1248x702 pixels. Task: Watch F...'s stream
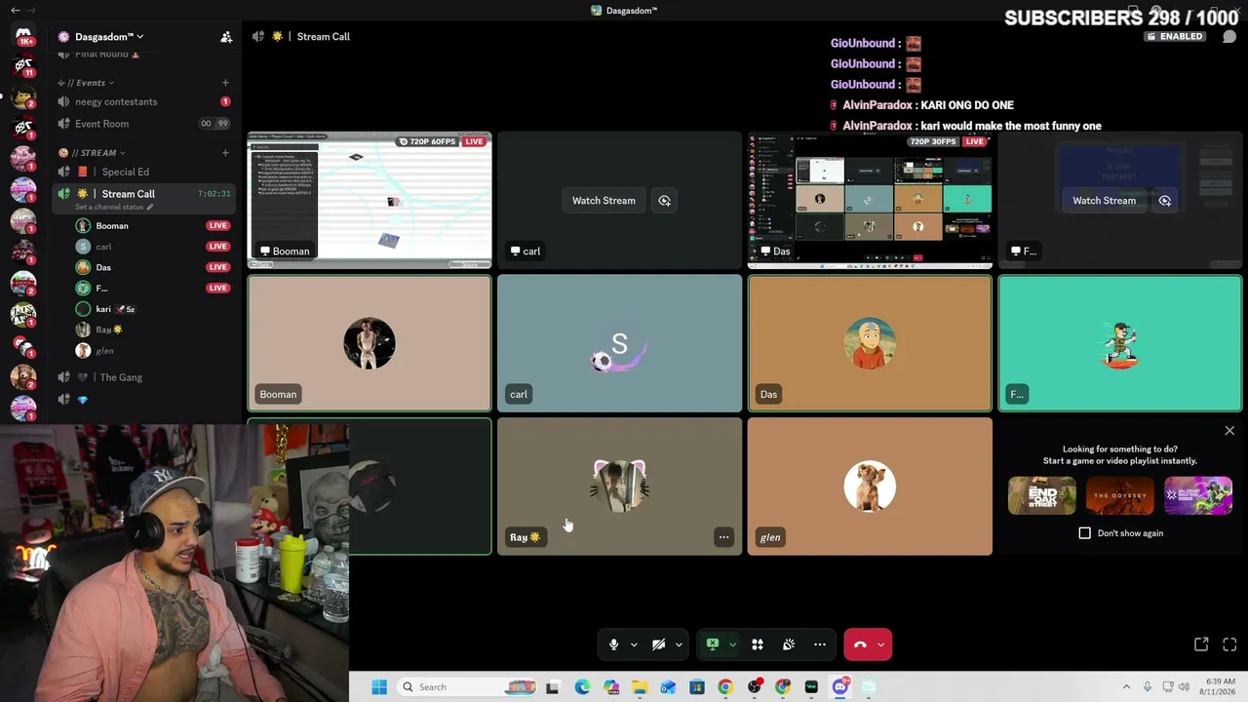pos(1104,201)
